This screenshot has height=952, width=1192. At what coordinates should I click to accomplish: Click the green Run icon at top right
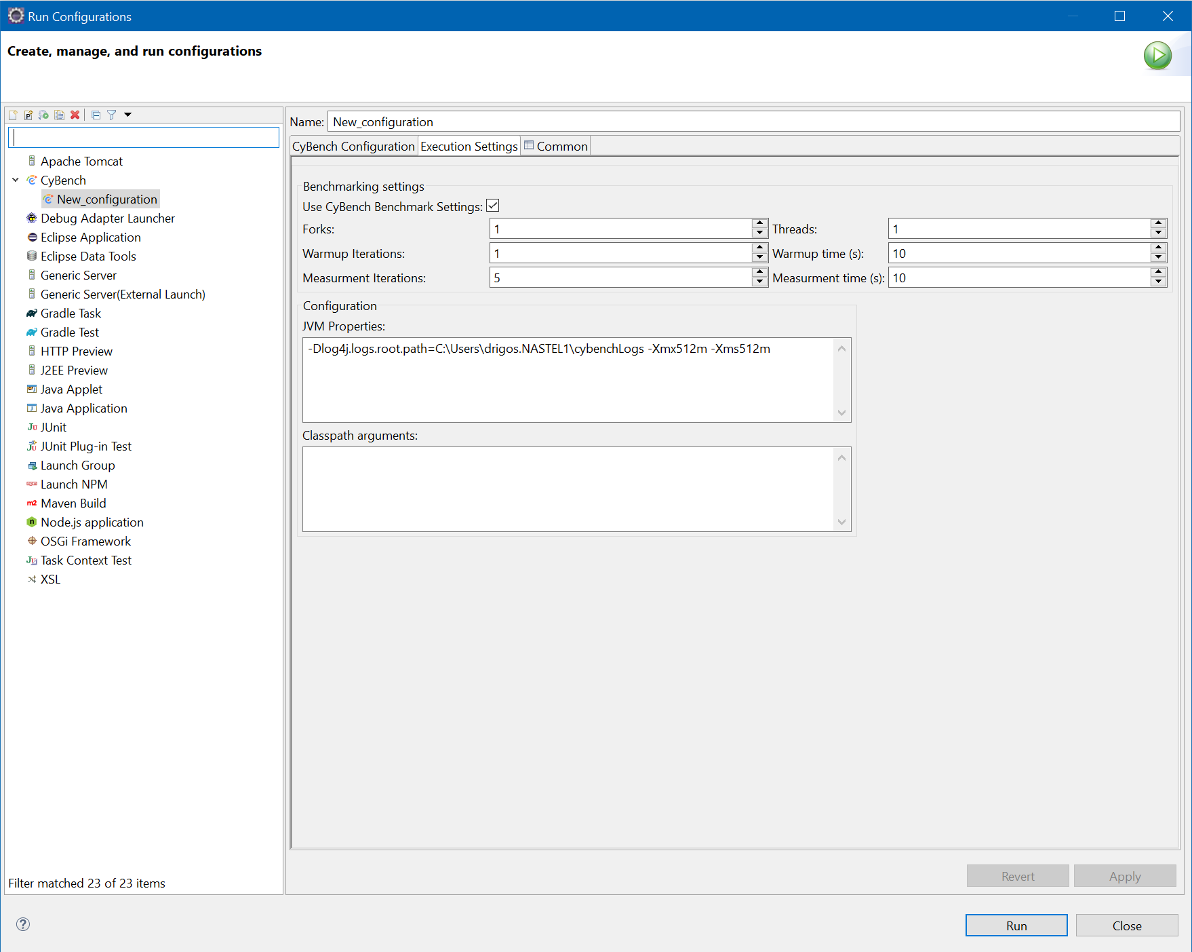(1157, 56)
